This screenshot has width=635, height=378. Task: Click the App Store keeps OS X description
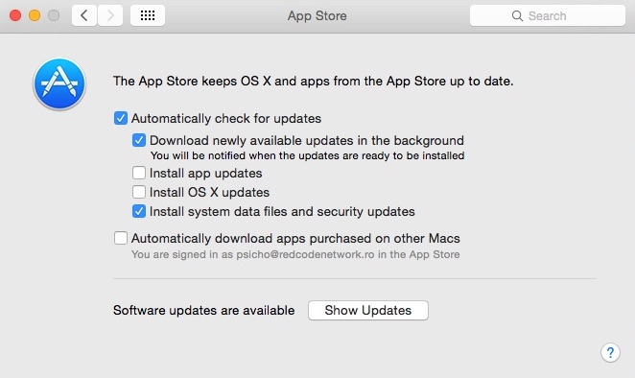pos(313,81)
